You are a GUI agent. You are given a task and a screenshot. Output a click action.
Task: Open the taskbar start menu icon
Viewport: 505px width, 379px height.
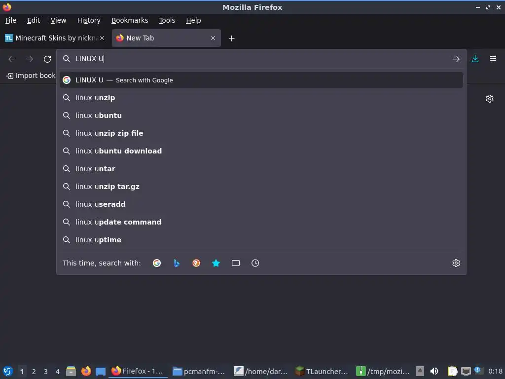[x=8, y=371]
